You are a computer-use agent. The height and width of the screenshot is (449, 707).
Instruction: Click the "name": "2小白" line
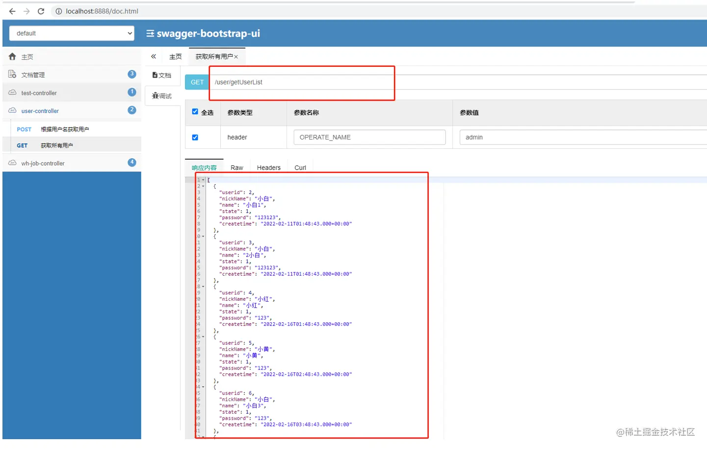(243, 255)
